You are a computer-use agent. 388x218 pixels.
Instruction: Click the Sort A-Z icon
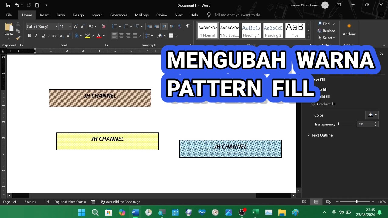(x=180, y=26)
